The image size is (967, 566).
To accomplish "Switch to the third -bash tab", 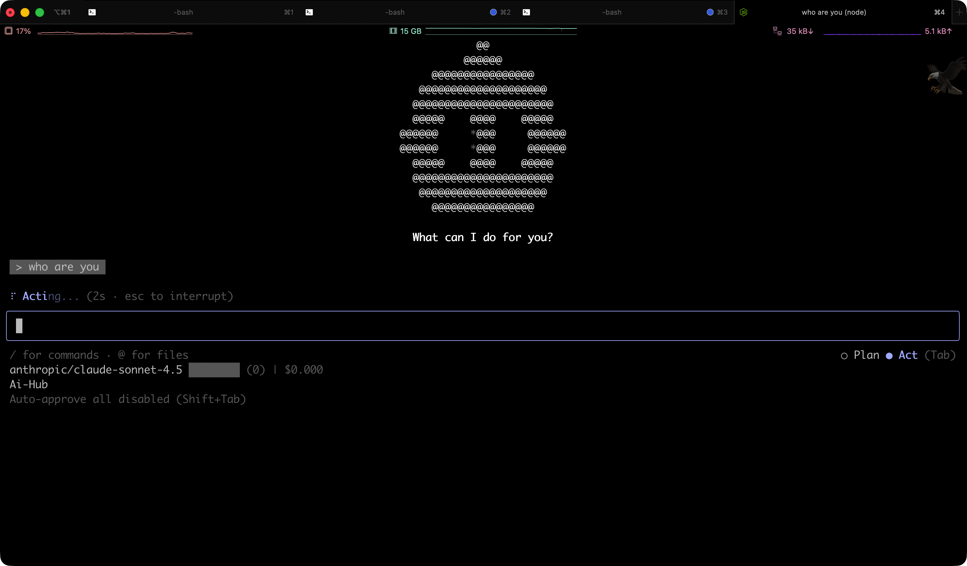I will coord(611,12).
